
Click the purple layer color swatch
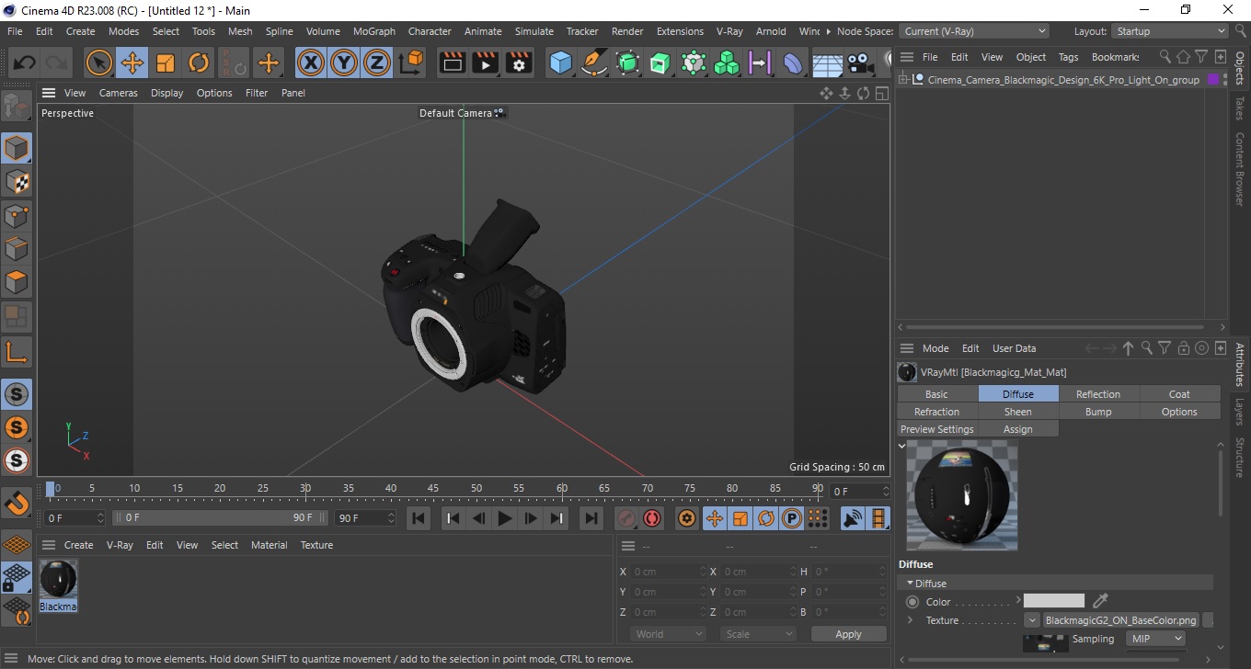pyautogui.click(x=1213, y=80)
